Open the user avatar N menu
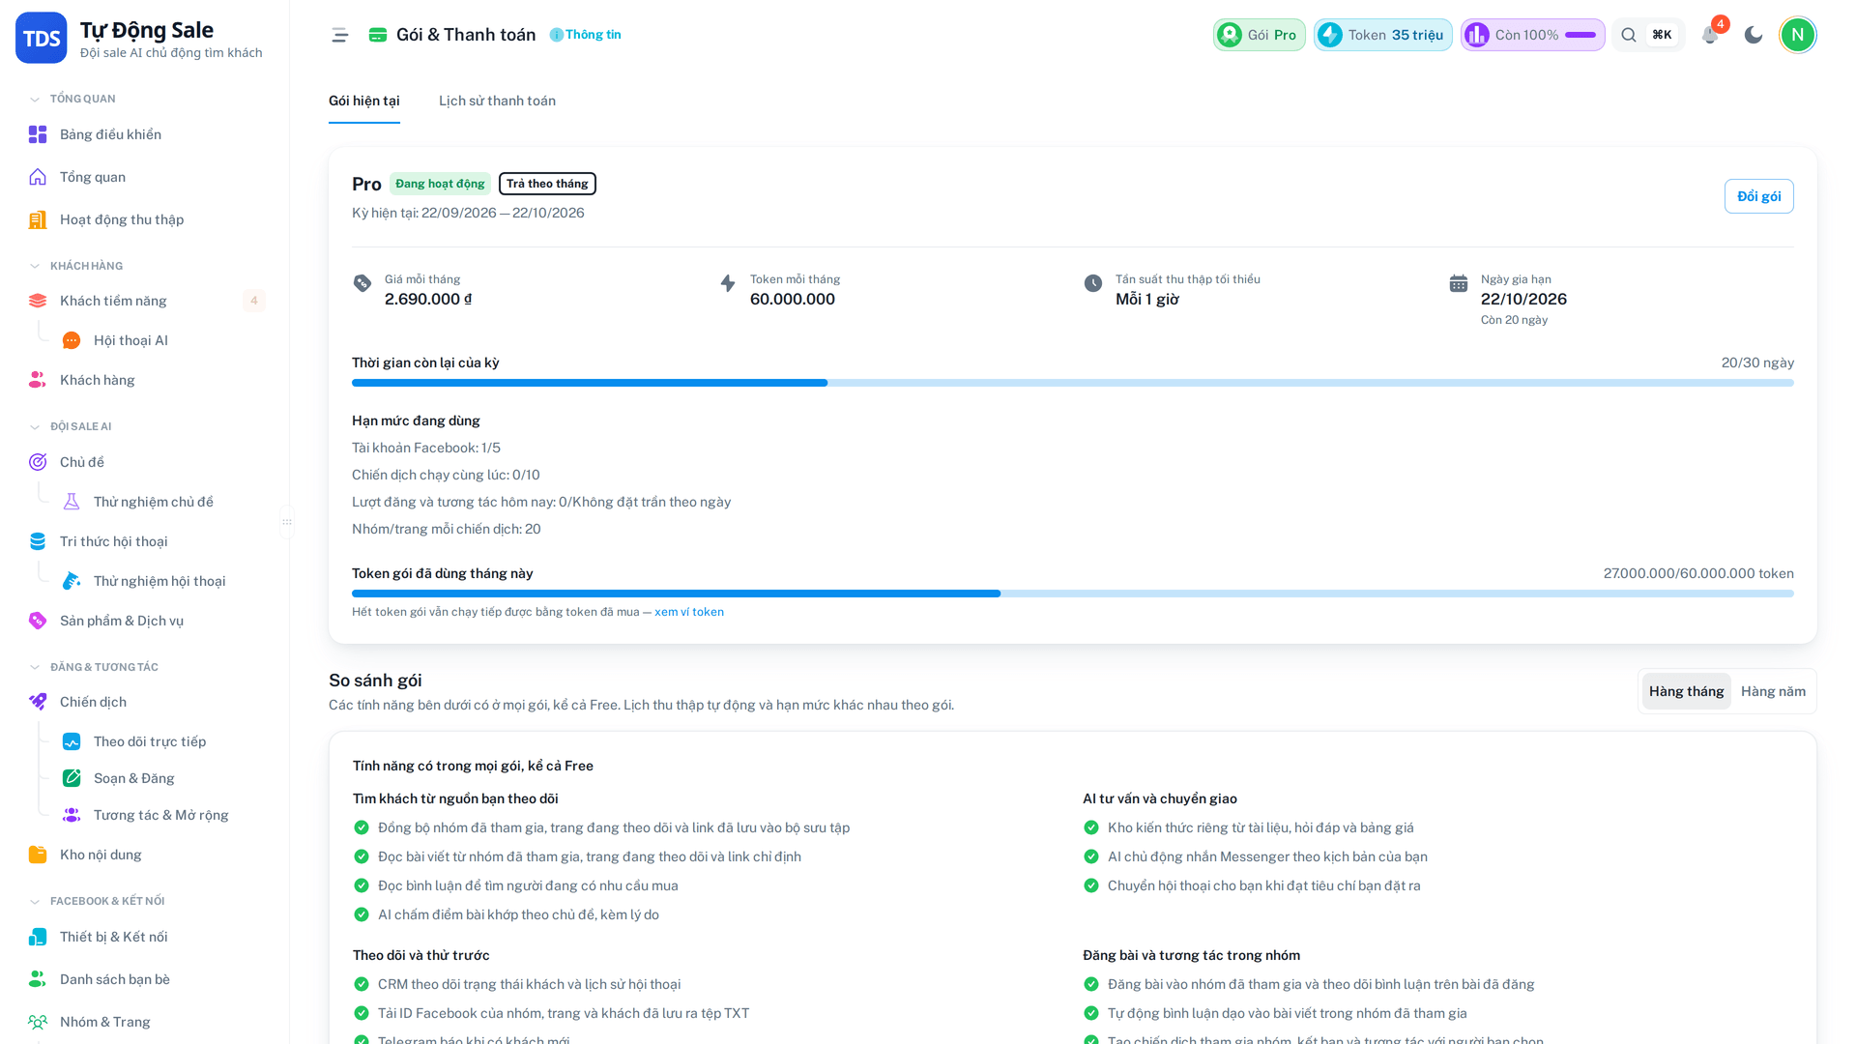Screen dimensions: 1856x1044 [x=1798, y=35]
